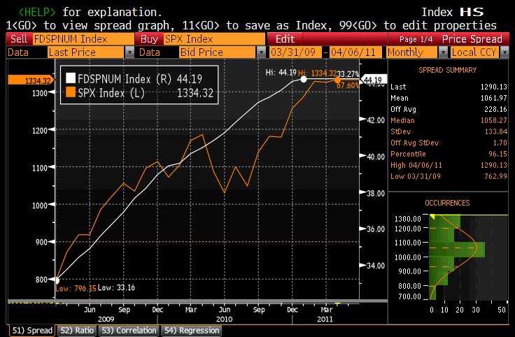Click the white 44.19 right axis tag
Image resolution: width=515 pixels, height=337 pixels.
coord(374,80)
